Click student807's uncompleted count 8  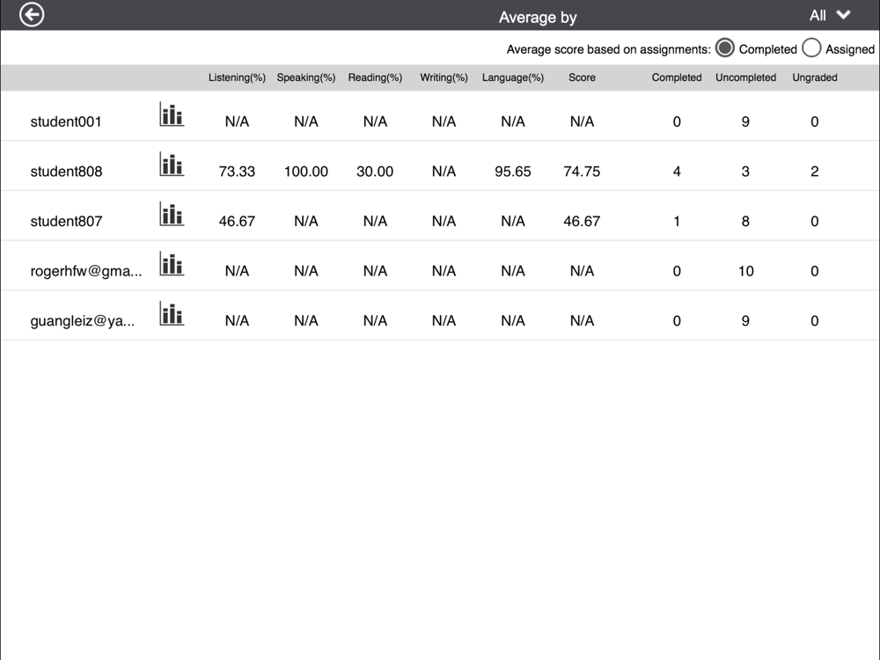[x=745, y=221]
